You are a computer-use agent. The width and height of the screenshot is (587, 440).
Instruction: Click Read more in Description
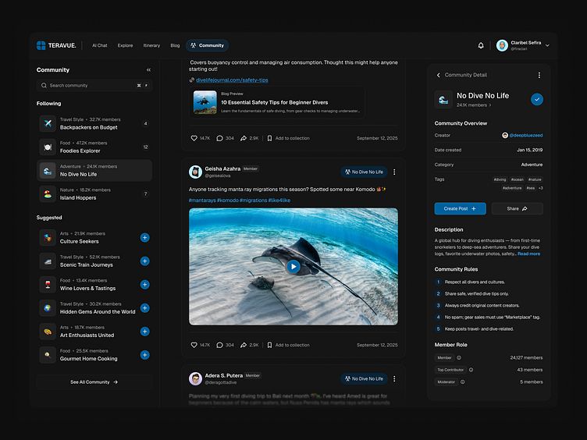528,254
